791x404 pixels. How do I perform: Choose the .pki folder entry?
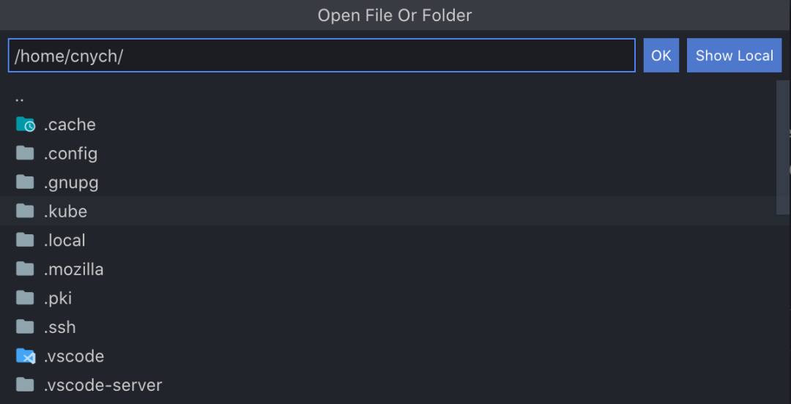387,298
